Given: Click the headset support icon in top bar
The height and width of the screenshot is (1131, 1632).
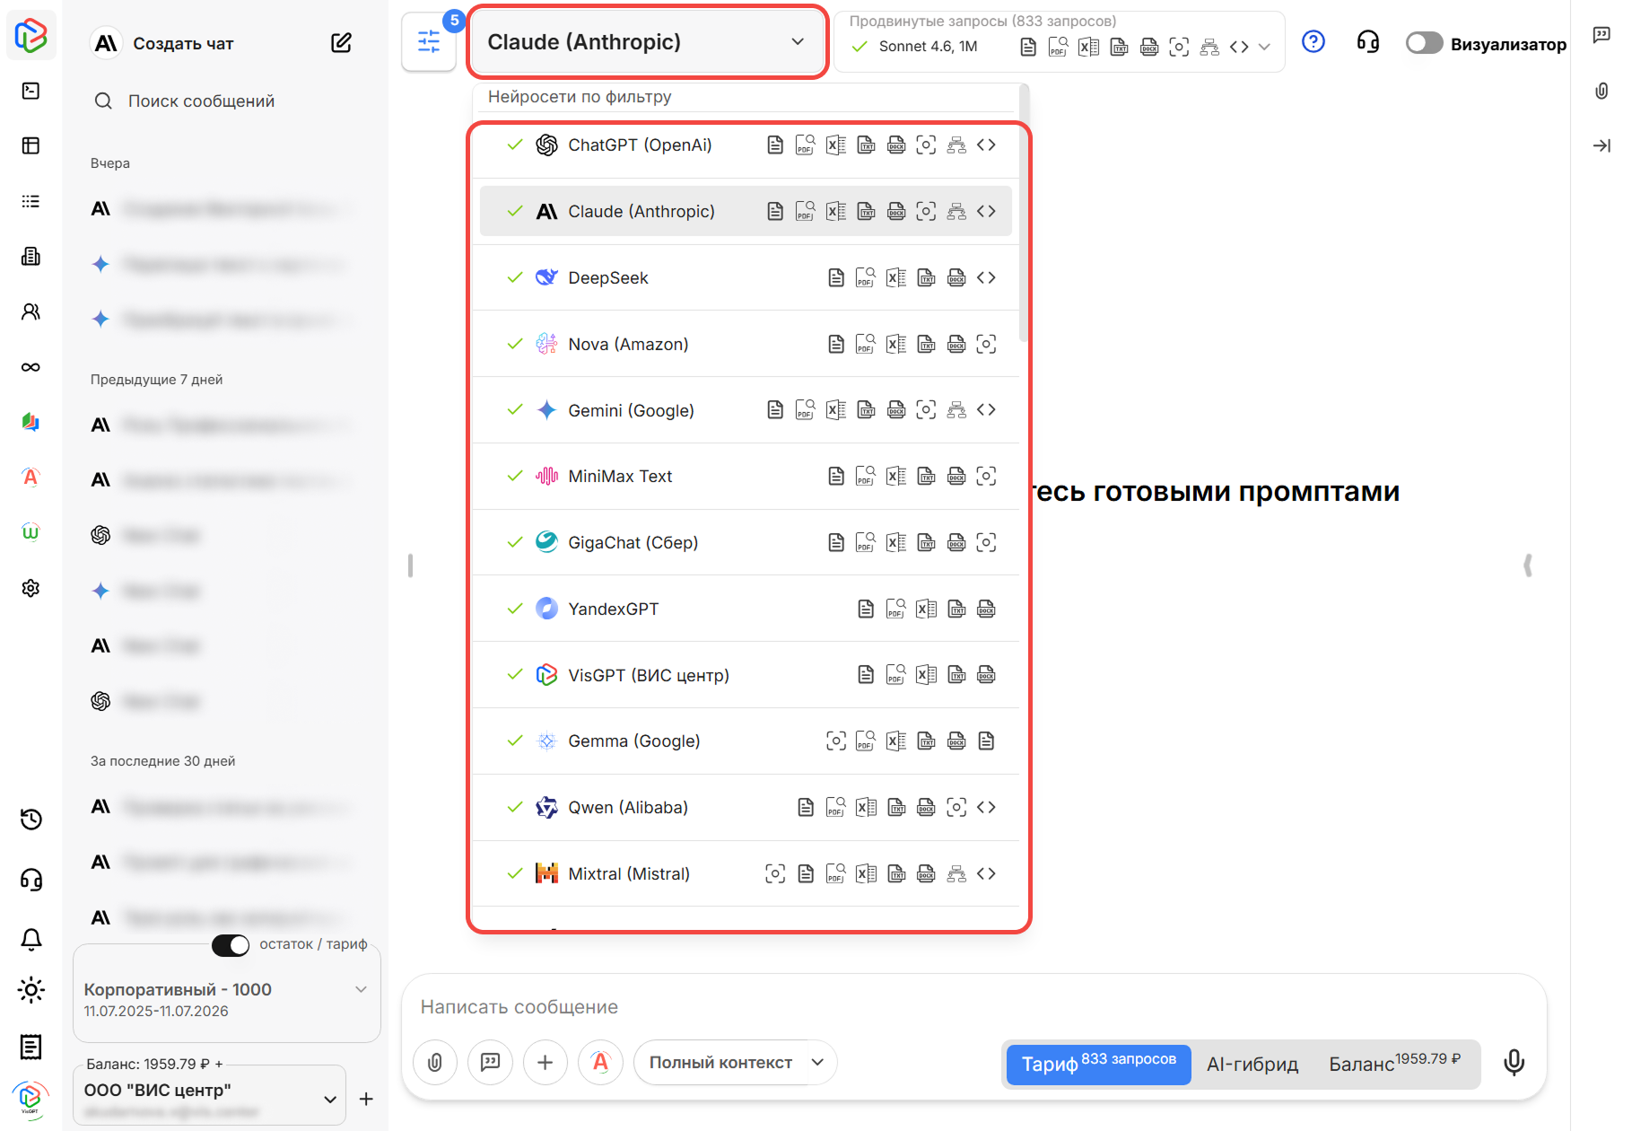Looking at the screenshot, I should 1367,42.
